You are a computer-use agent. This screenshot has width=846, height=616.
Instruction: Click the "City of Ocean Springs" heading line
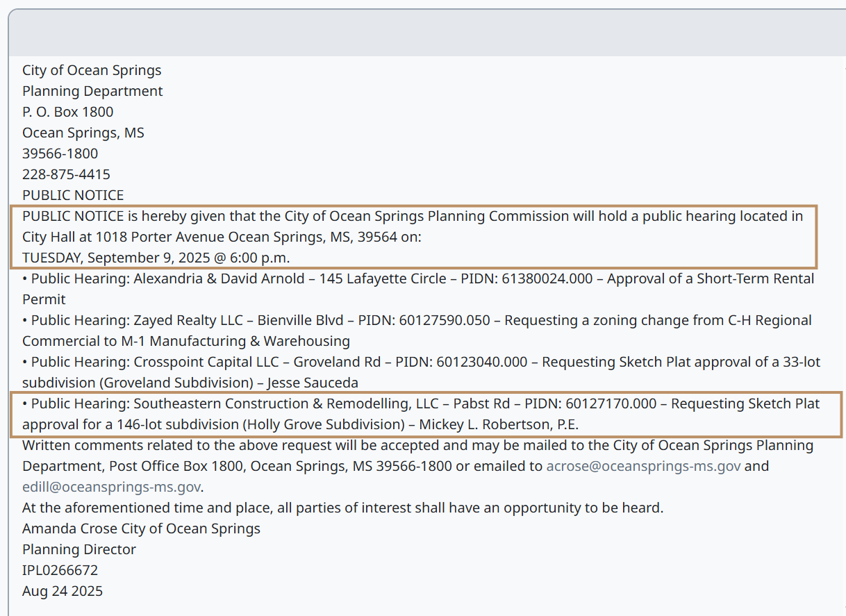click(x=92, y=70)
